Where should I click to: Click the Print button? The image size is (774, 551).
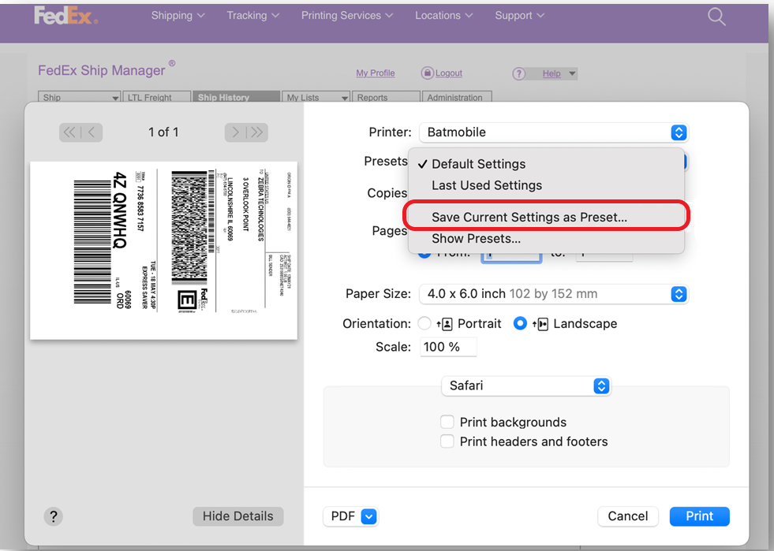coord(699,516)
